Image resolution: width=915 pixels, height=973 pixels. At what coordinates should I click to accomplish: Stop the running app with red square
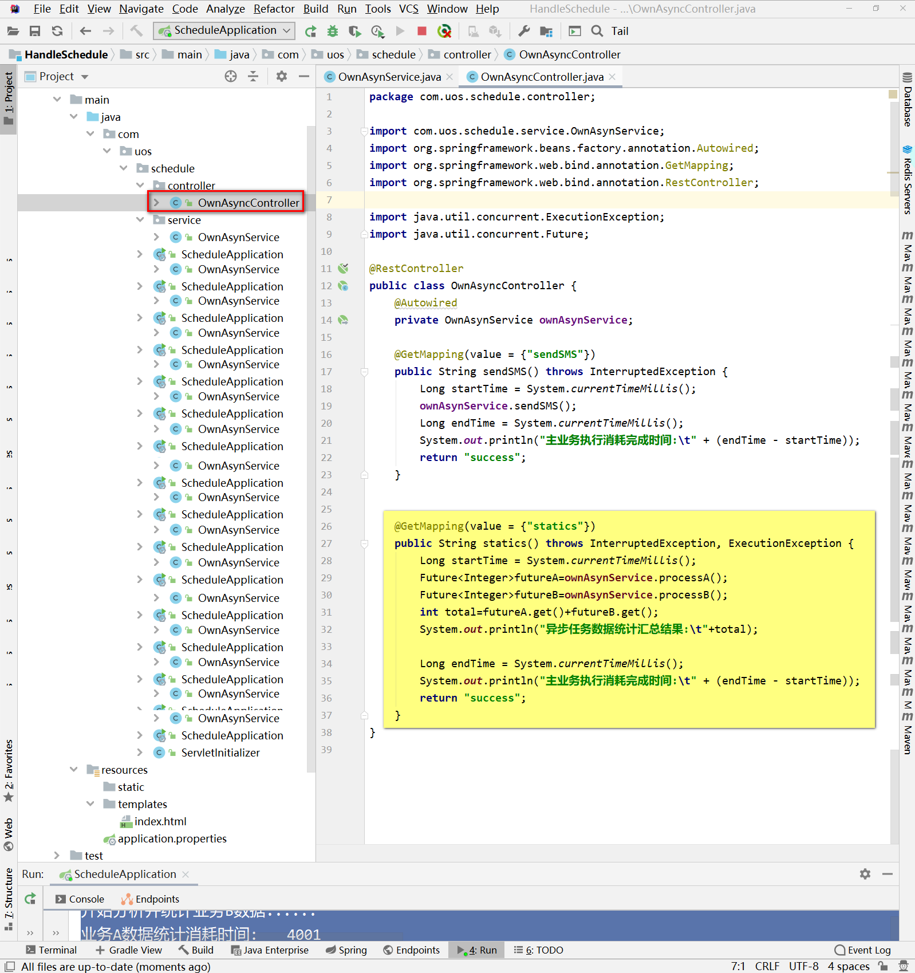(x=422, y=31)
